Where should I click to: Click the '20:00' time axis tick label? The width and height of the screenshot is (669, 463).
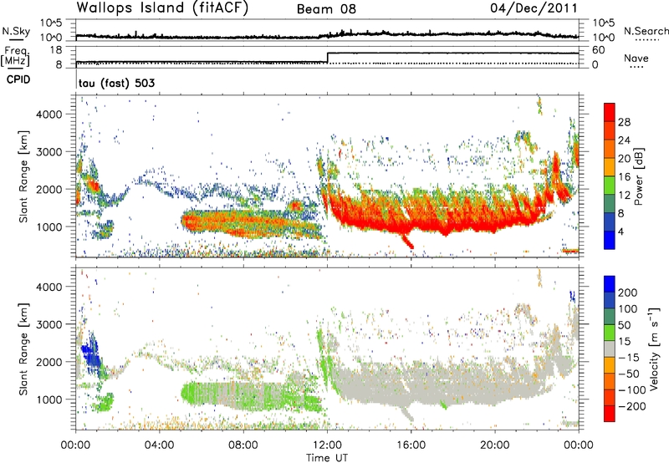pyautogui.click(x=495, y=445)
